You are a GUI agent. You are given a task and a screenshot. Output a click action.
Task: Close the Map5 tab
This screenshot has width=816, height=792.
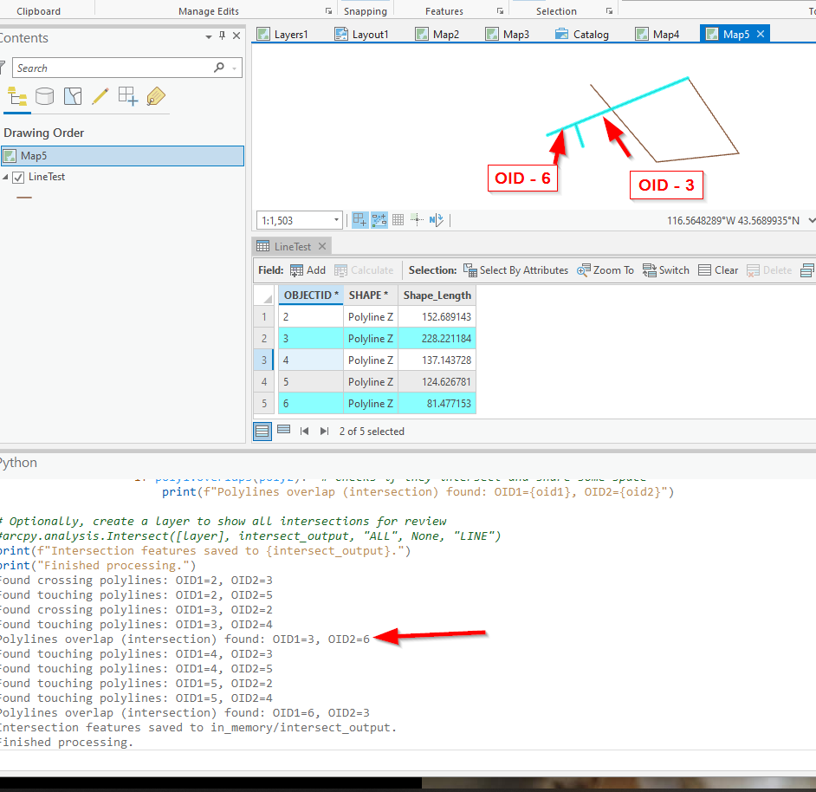click(761, 34)
